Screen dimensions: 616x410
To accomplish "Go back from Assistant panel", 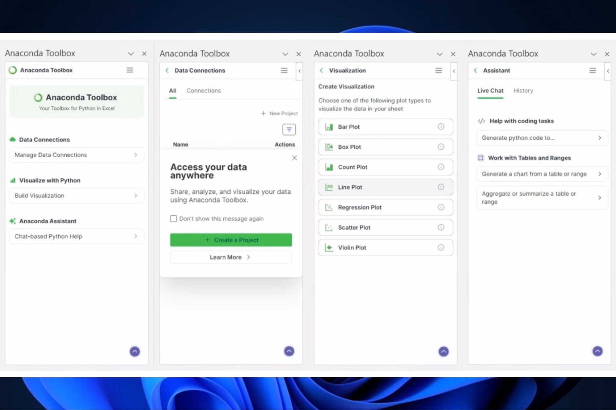I will point(475,70).
